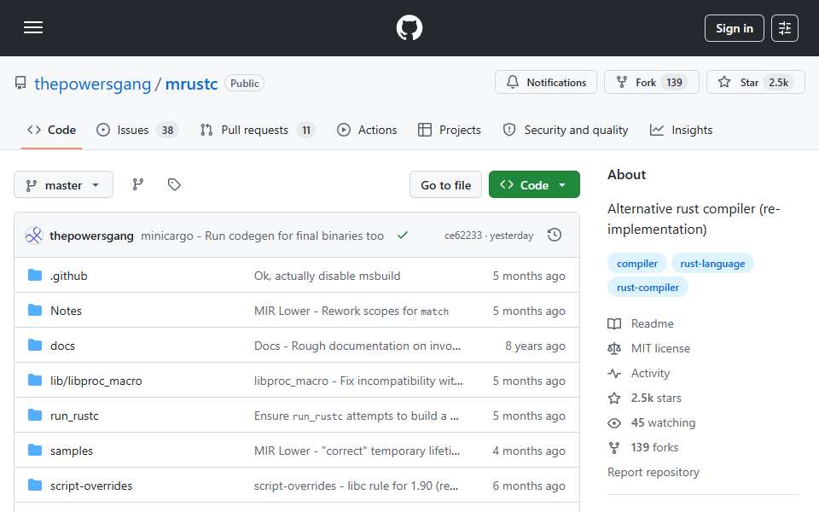
Task: Open commit 'MIR Lower - Rework scopes for match'
Action: 351,311
